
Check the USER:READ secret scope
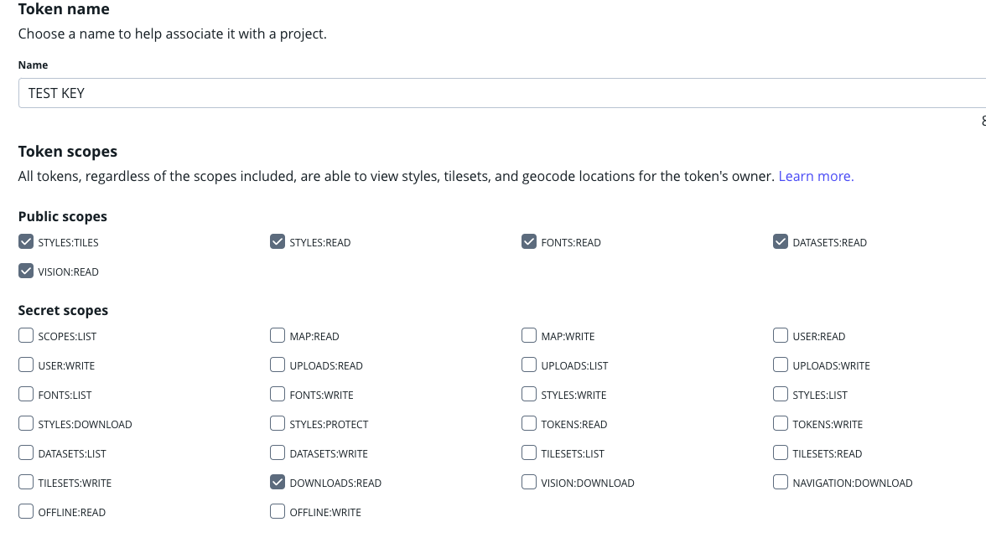(x=781, y=335)
